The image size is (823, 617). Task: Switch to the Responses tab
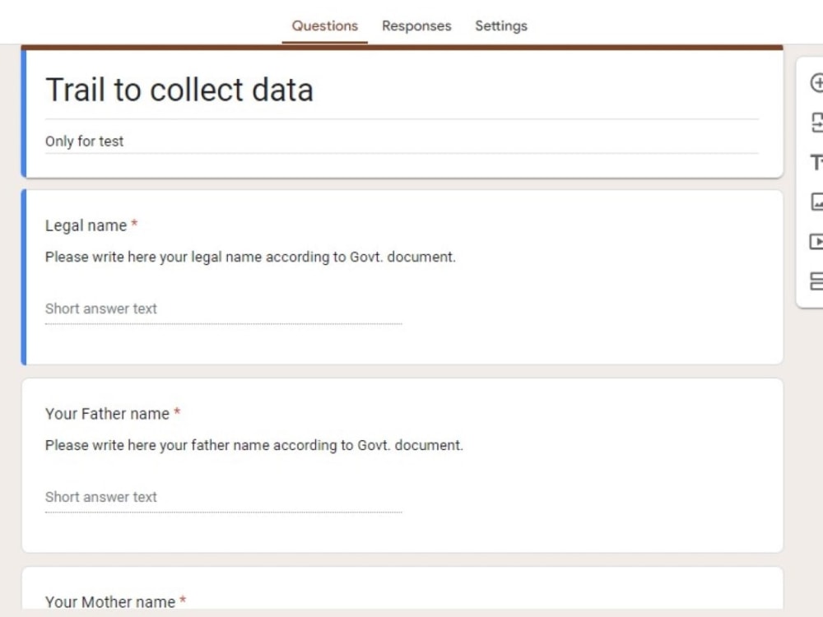pos(416,26)
